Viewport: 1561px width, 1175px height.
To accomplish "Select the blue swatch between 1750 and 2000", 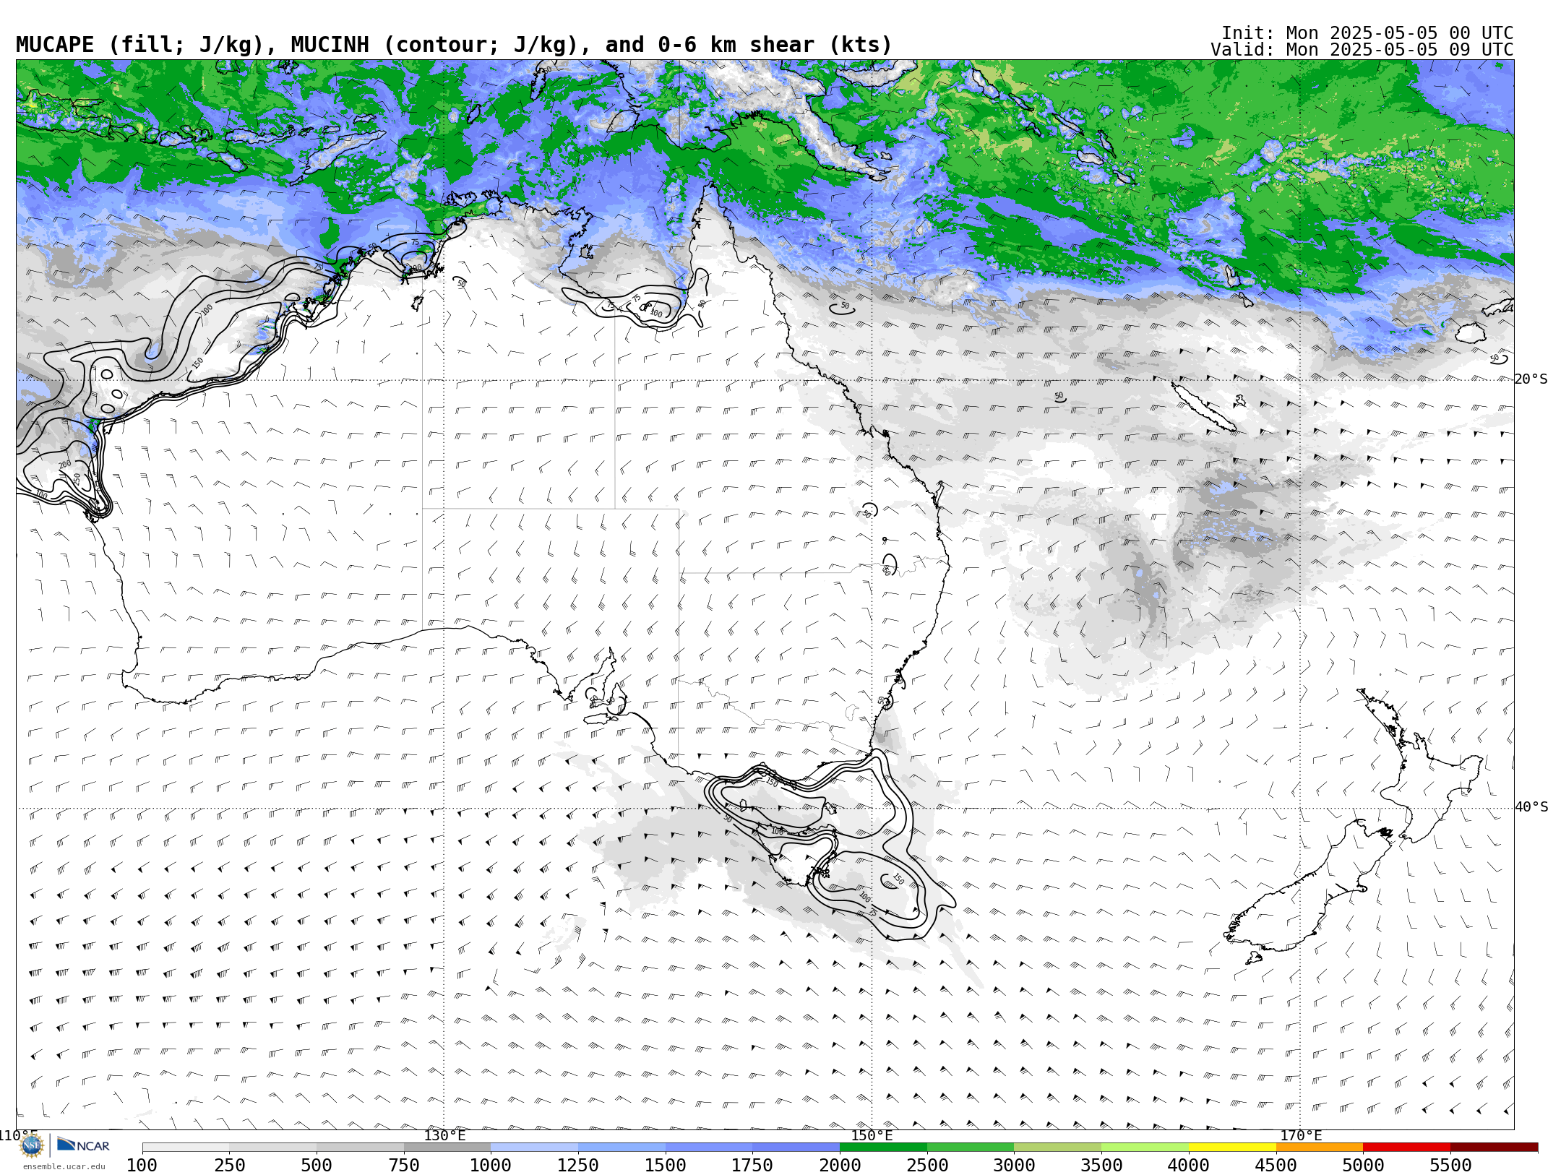I will click(796, 1148).
